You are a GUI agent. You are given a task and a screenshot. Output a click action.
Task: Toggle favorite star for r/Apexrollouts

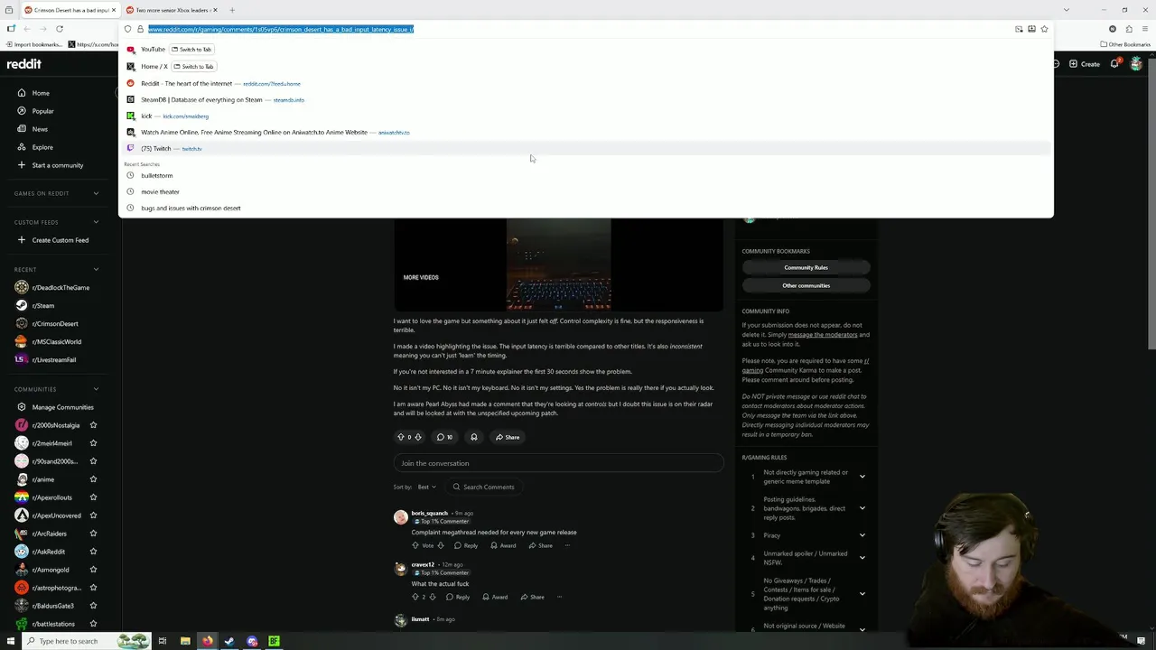[x=93, y=497]
